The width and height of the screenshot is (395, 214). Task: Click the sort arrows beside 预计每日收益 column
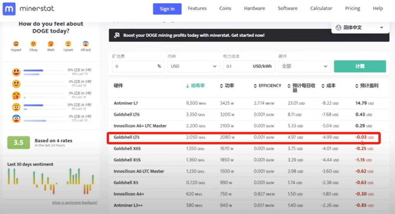[289, 86]
